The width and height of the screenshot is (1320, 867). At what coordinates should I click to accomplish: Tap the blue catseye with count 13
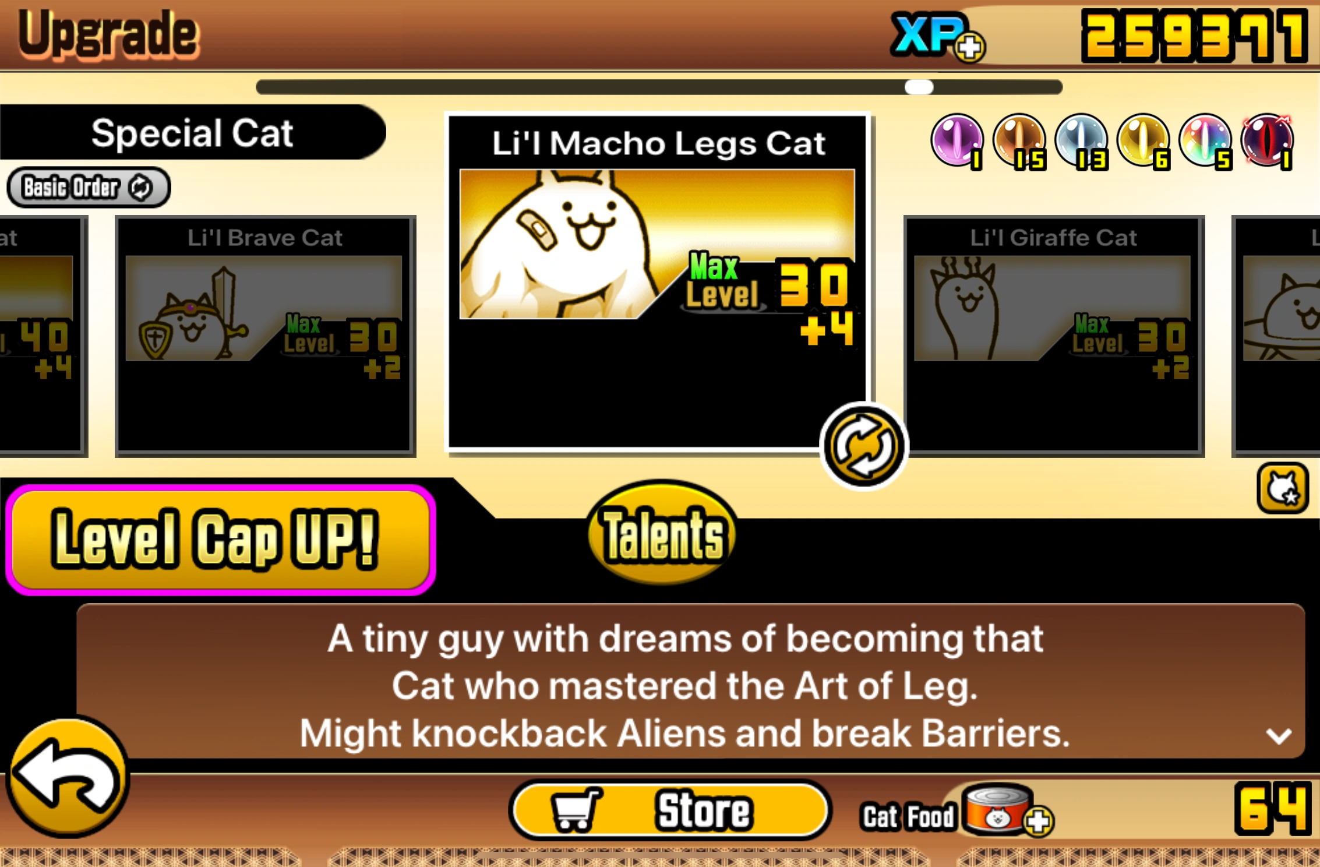1081,140
